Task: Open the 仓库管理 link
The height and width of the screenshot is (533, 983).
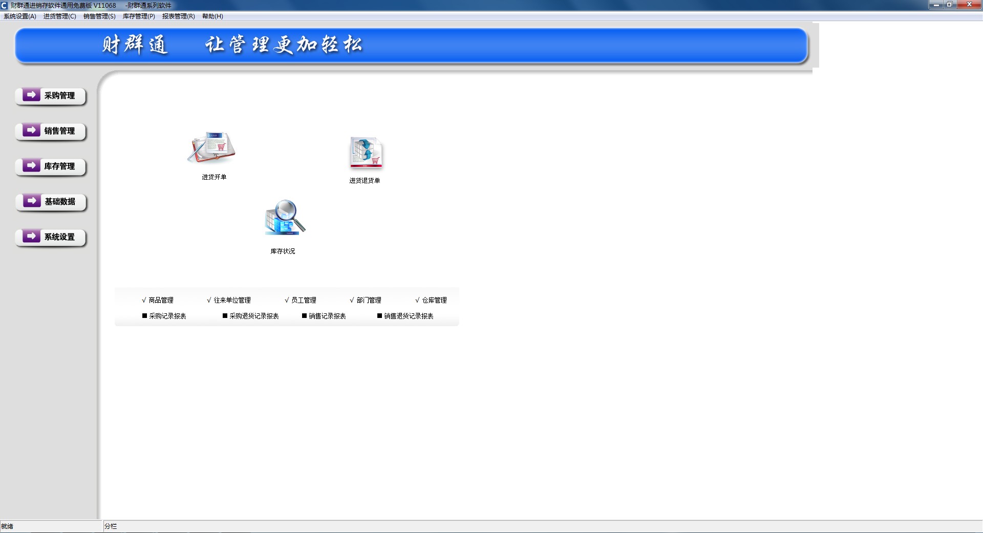Action: pyautogui.click(x=434, y=300)
